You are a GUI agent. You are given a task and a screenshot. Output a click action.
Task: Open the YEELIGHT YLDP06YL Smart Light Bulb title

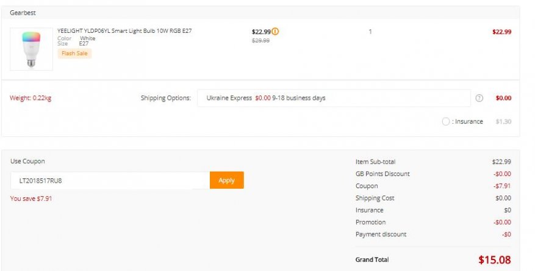[x=124, y=30]
